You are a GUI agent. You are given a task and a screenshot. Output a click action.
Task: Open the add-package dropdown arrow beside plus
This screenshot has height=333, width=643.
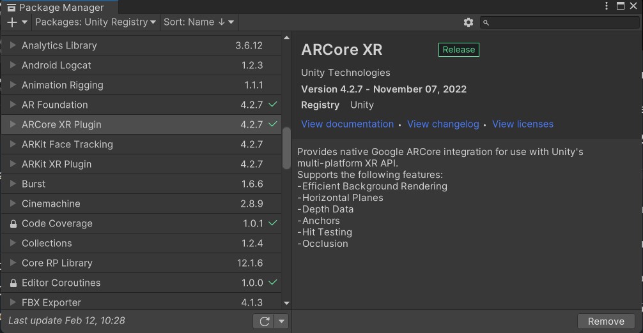click(x=24, y=22)
